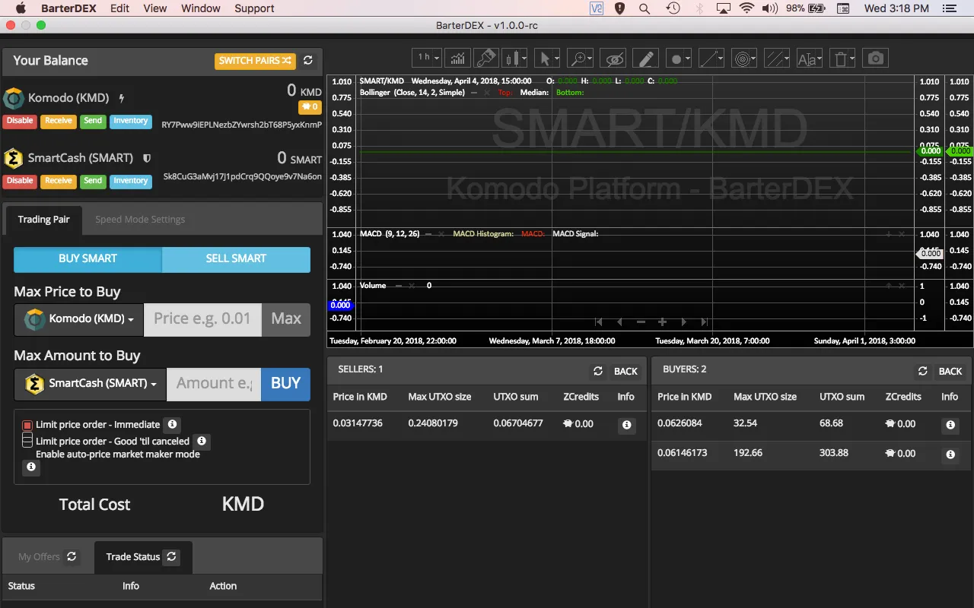
Task: Open the circle marker tool dropdown
Action: [678, 58]
